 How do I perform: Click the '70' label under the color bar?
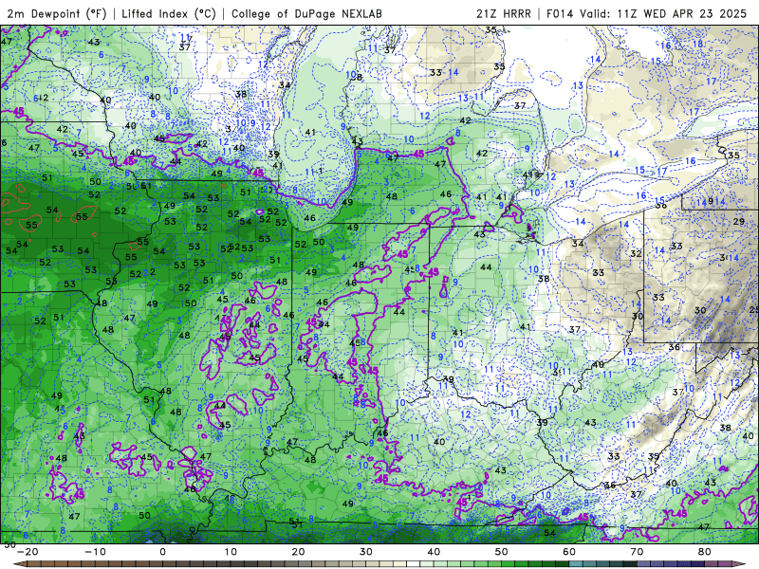tap(637, 552)
